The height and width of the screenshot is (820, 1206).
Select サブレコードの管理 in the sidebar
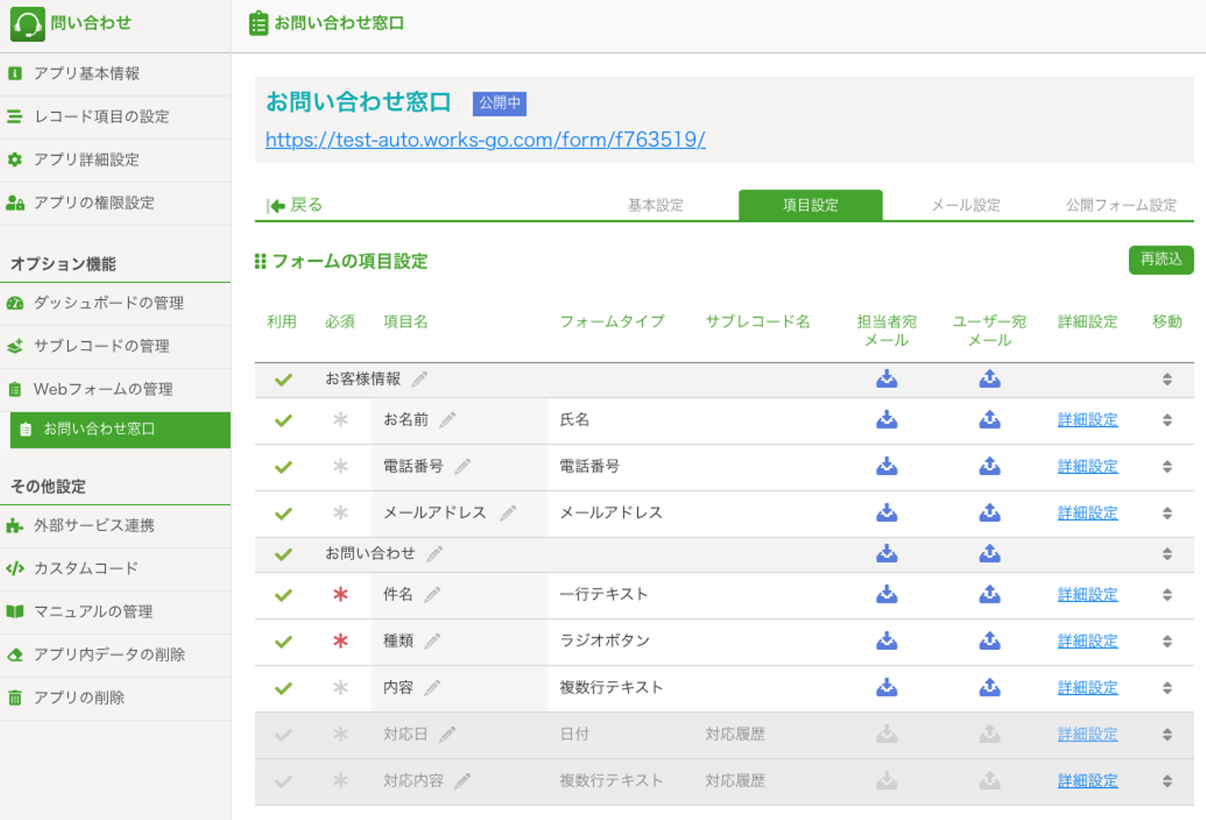[101, 346]
